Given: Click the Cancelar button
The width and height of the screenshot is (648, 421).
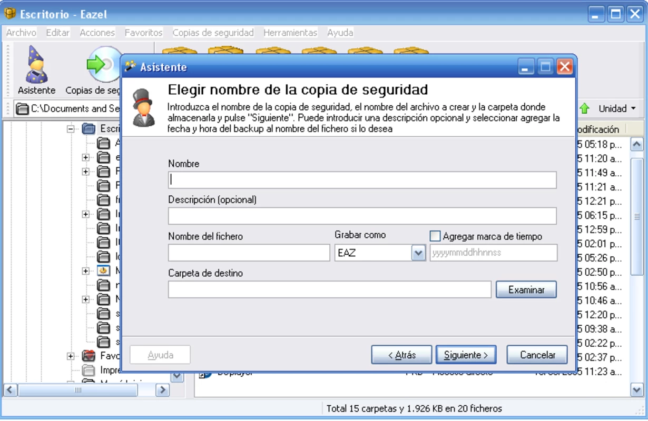Looking at the screenshot, I should point(537,355).
